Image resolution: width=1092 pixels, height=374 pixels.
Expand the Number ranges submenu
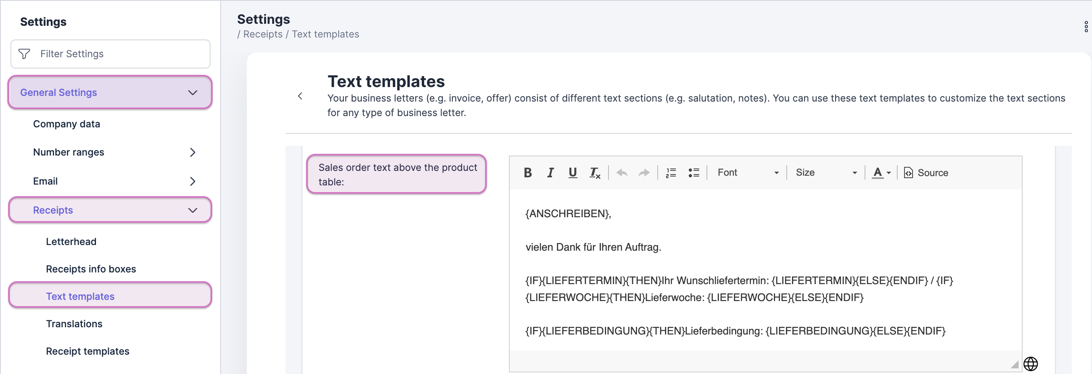[192, 152]
